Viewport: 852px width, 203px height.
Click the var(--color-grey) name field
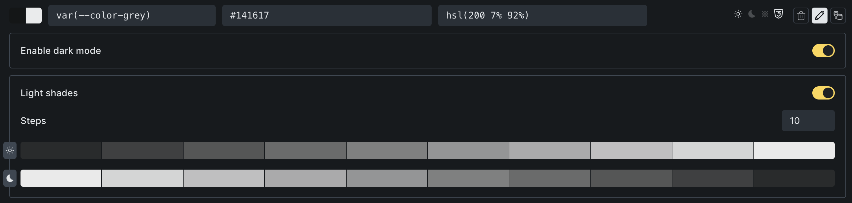tap(132, 16)
